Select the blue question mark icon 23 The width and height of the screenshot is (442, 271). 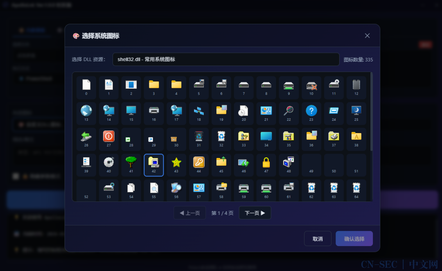pos(311,113)
